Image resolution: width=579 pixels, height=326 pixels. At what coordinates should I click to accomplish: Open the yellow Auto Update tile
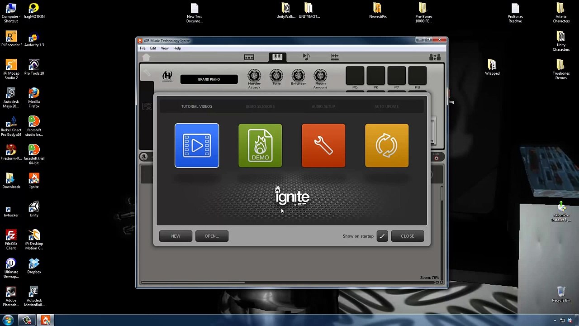click(387, 145)
